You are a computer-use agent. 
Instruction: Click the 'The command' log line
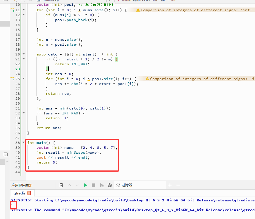click(133, 210)
